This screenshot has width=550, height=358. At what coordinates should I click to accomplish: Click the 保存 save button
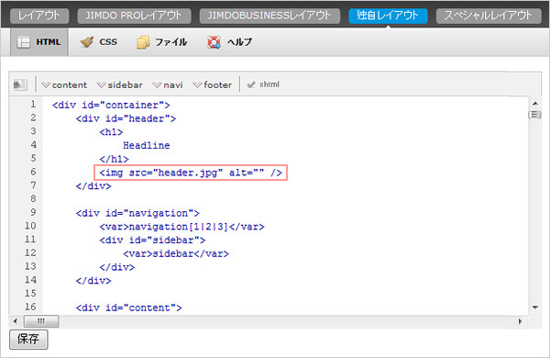coord(28,339)
